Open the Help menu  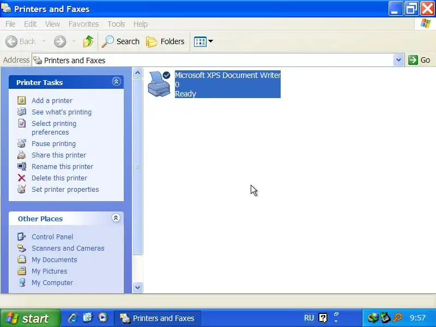click(141, 24)
